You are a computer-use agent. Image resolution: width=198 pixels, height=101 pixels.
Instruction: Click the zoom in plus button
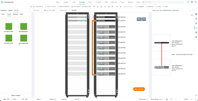(x=191, y=99)
